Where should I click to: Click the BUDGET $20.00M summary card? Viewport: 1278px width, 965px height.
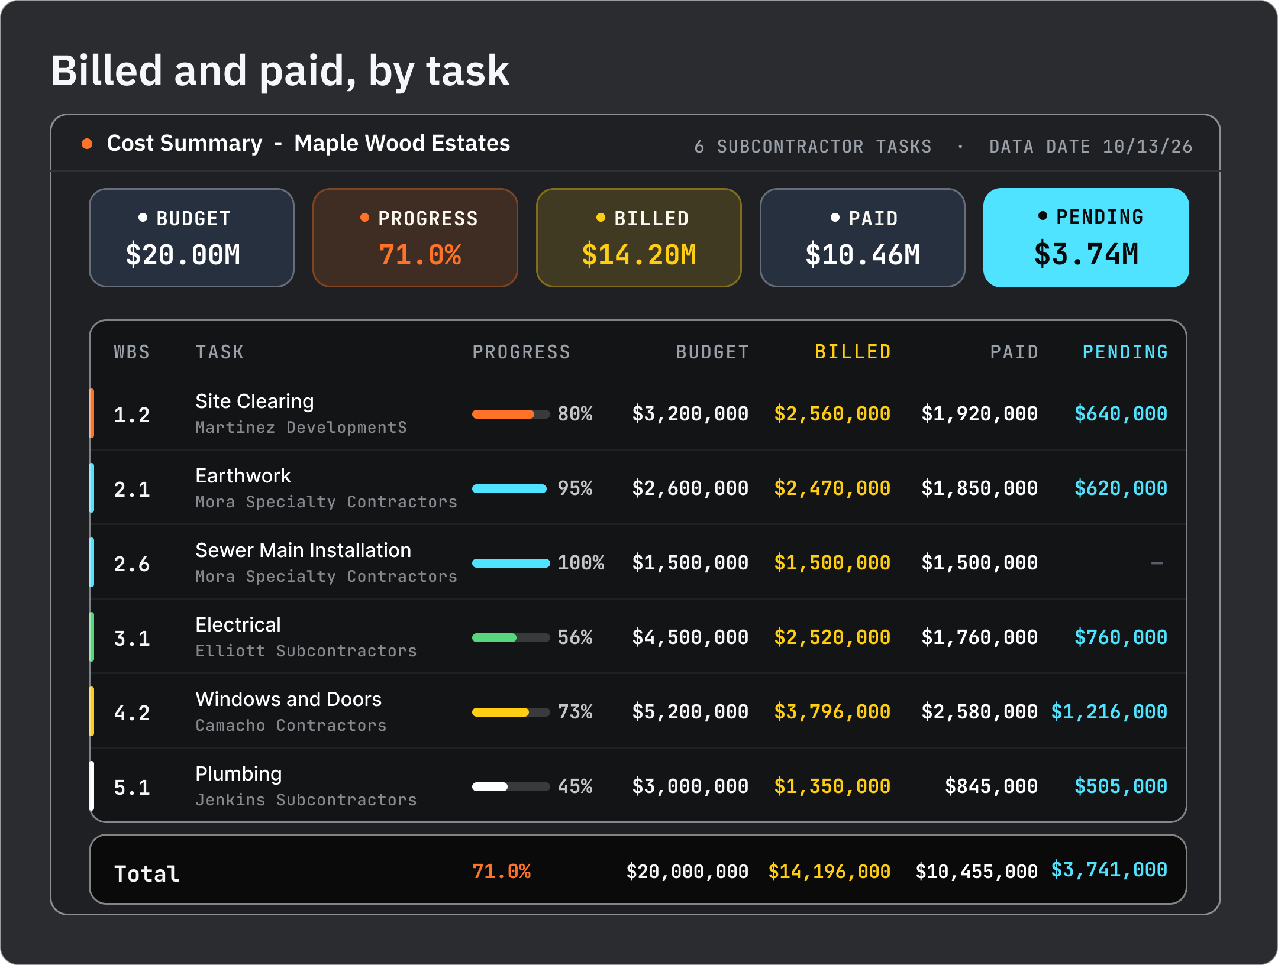pos(192,238)
